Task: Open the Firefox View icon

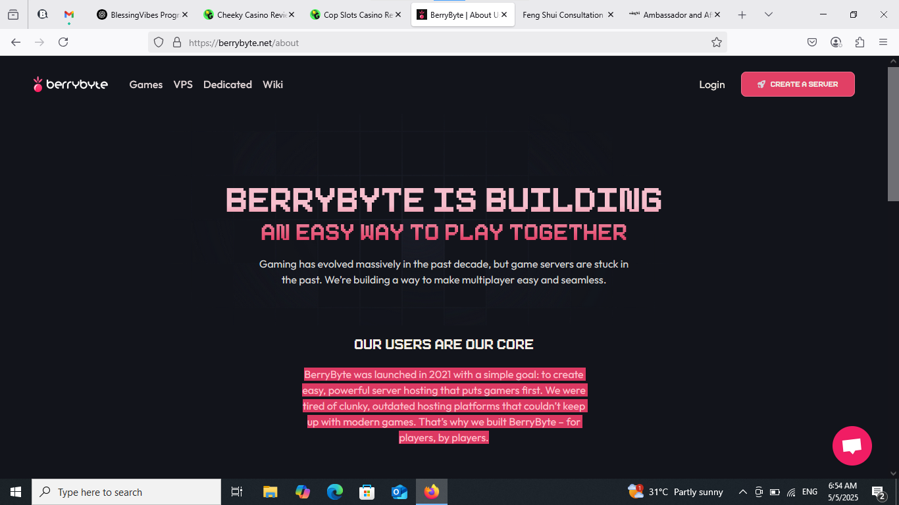Action: click(x=13, y=14)
